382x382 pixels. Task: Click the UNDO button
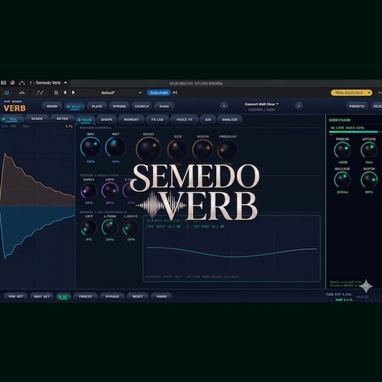(x=161, y=296)
